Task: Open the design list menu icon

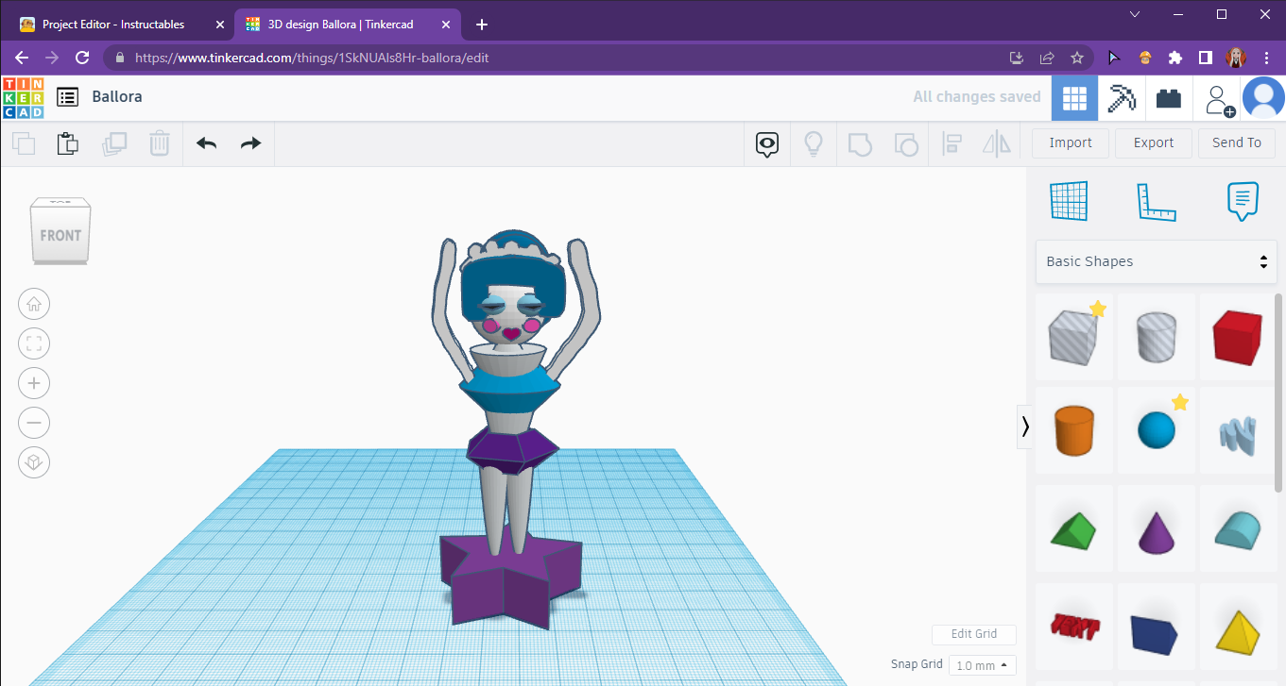Action: point(67,96)
